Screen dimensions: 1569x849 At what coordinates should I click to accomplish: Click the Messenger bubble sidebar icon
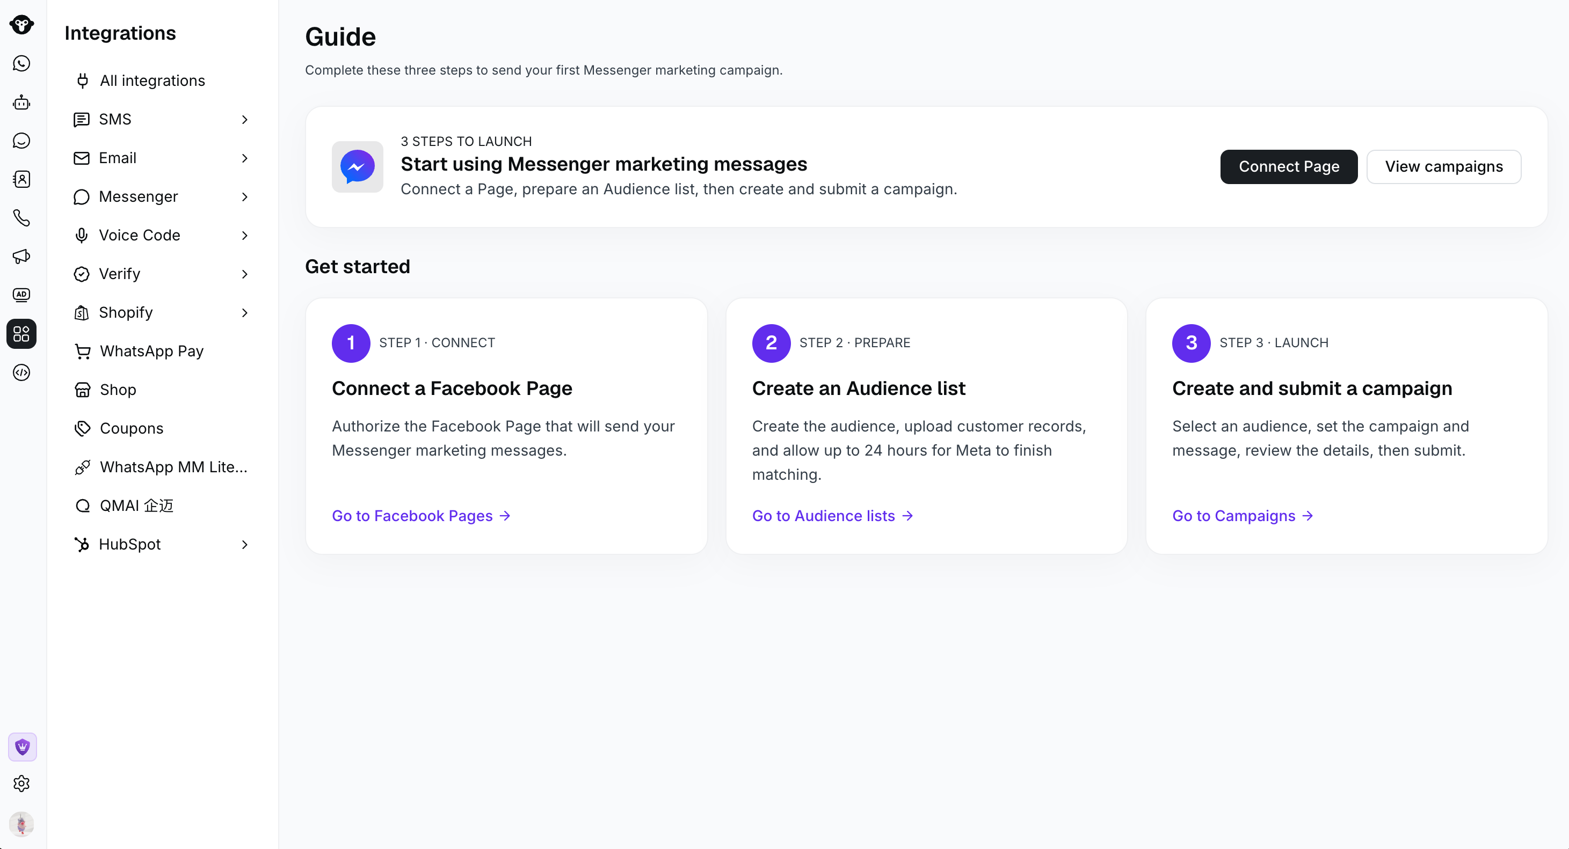(82, 196)
